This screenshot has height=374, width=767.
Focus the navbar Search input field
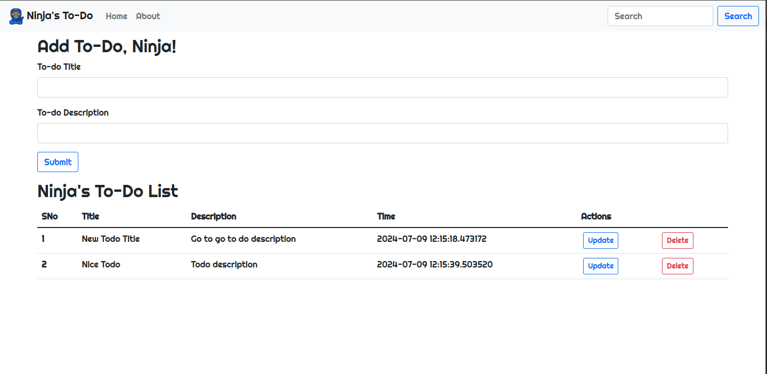(x=660, y=16)
